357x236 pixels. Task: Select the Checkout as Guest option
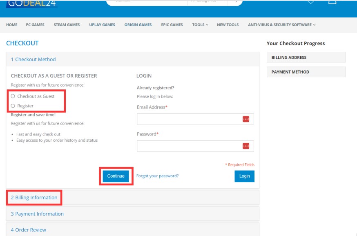pos(13,96)
